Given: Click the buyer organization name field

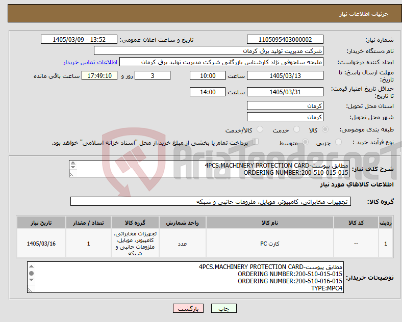Looking at the screenshot, I should click(x=209, y=50).
